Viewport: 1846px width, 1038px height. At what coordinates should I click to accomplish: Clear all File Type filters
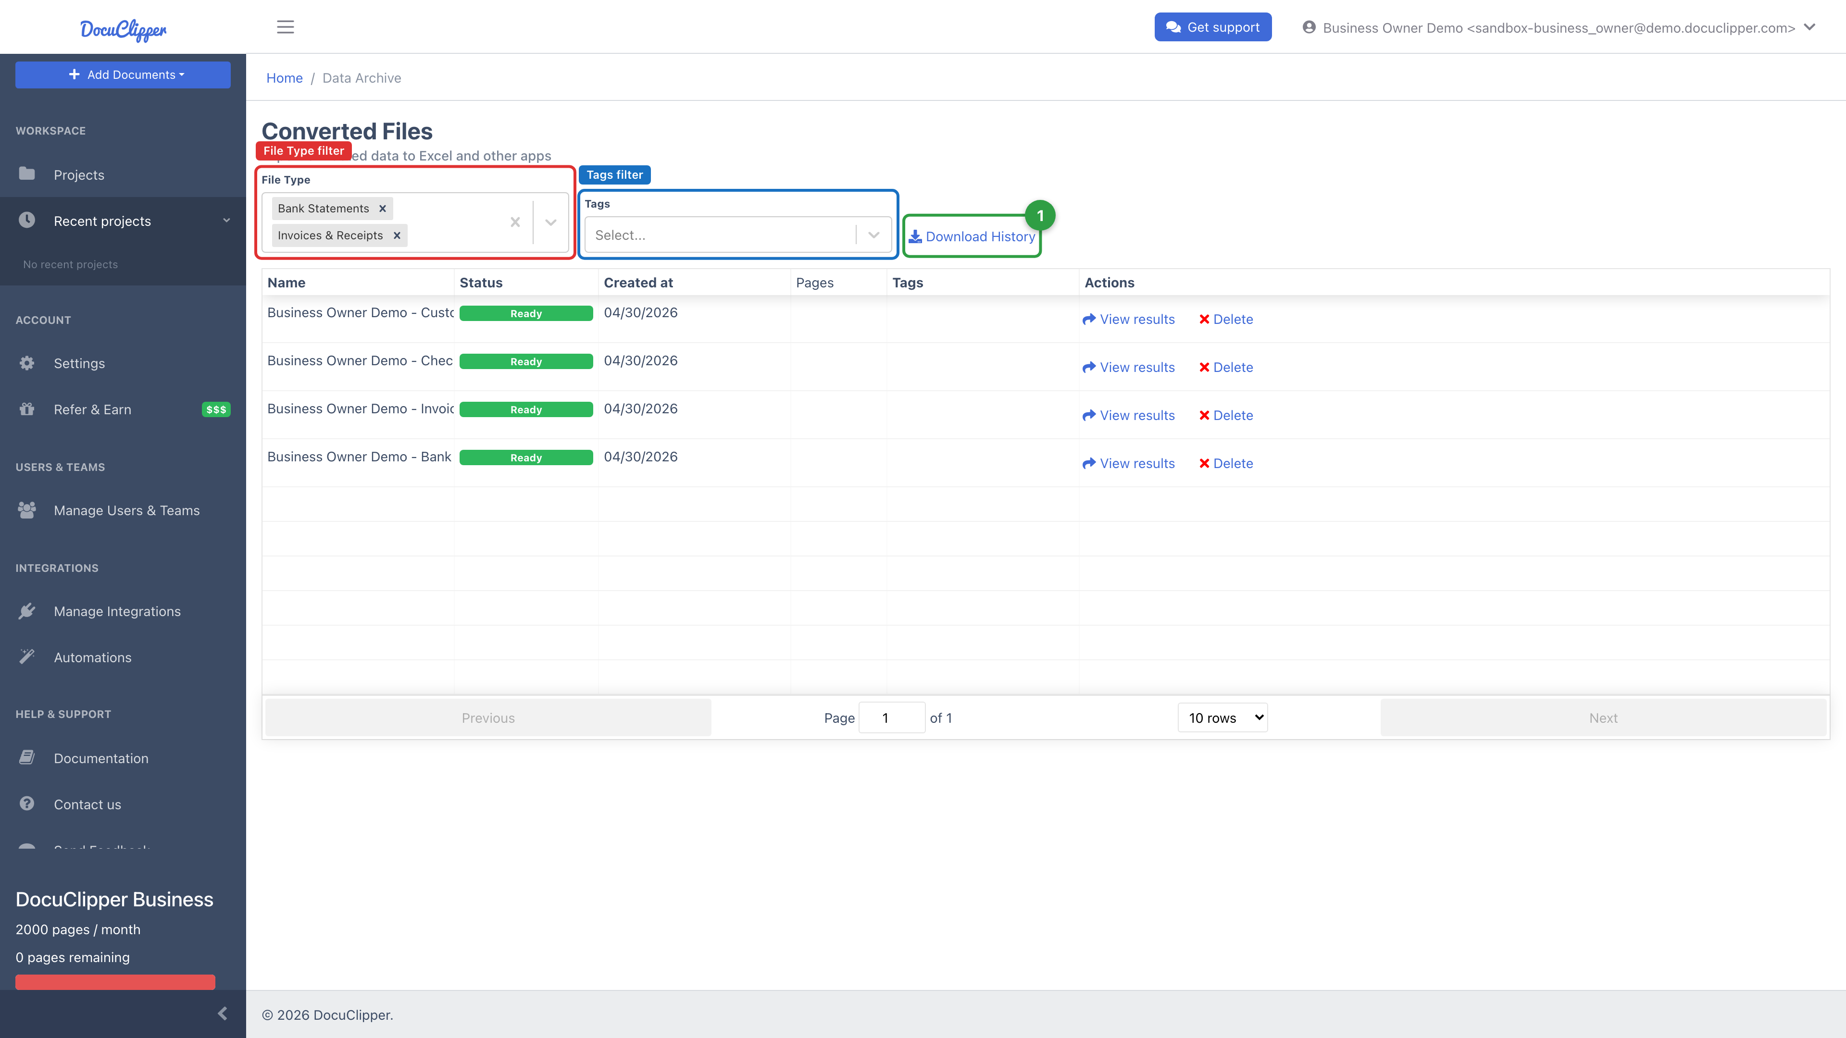point(515,222)
